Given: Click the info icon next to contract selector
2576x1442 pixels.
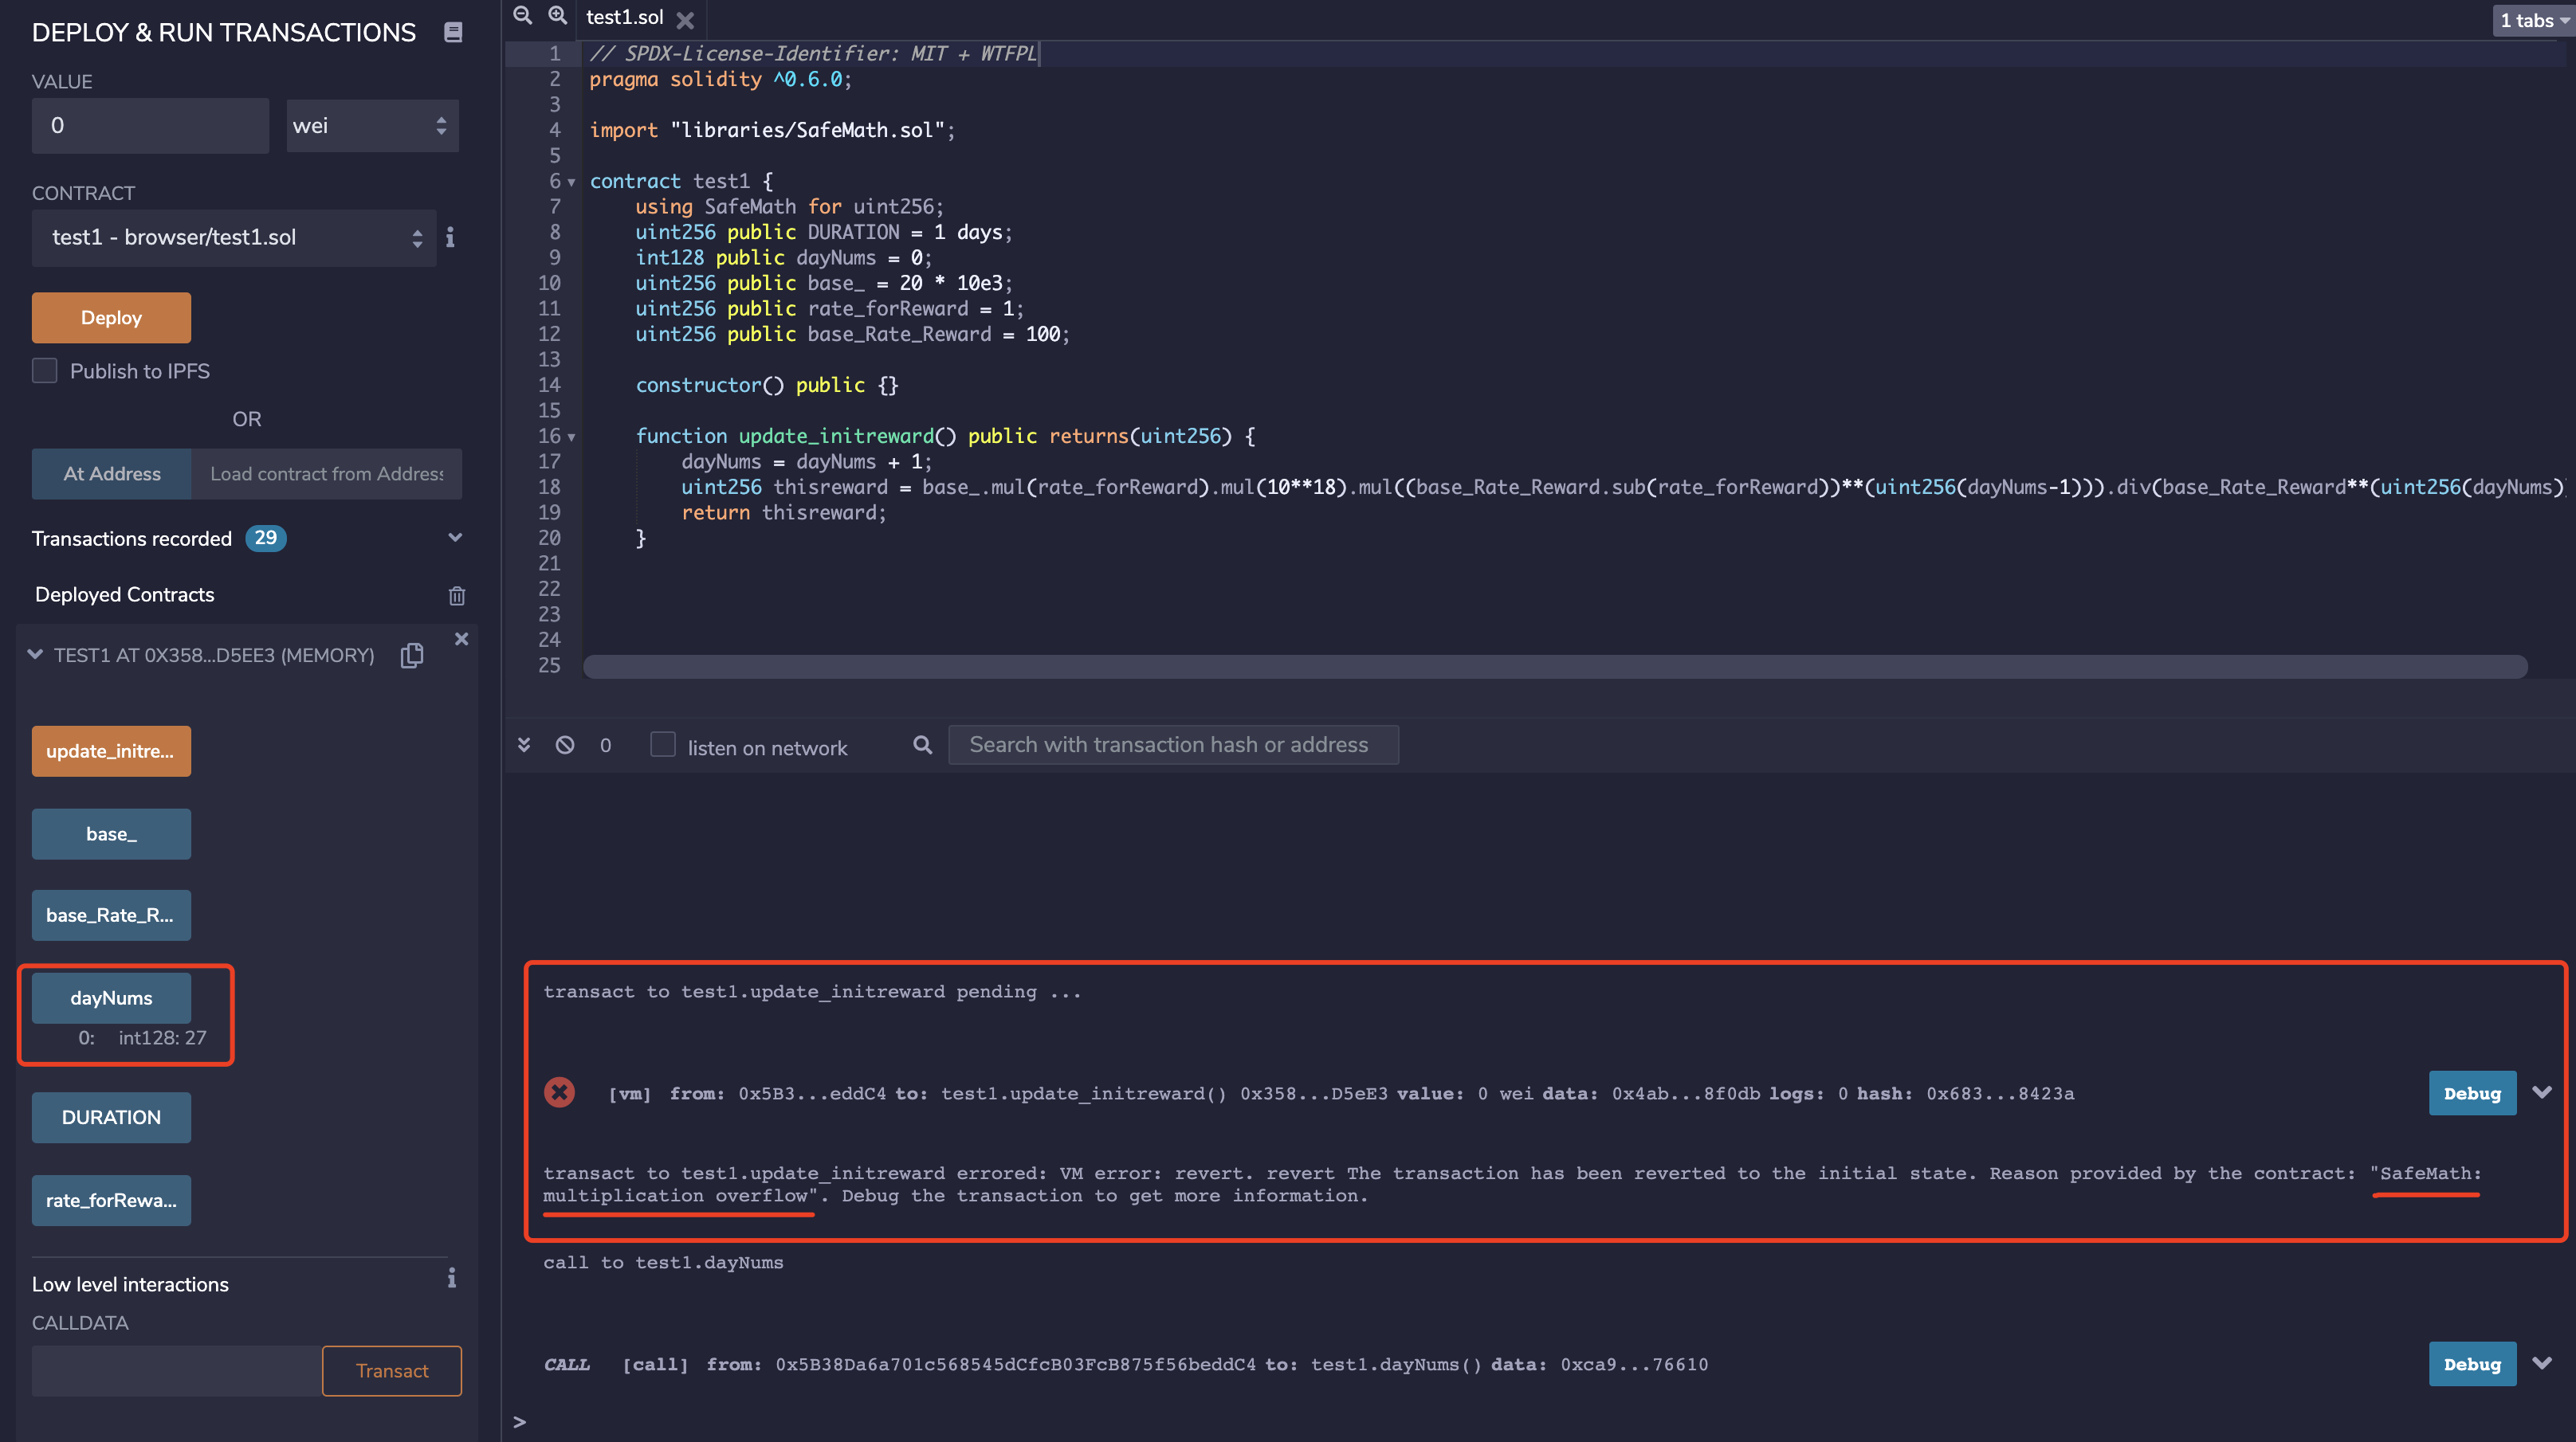Looking at the screenshot, I should coord(450,237).
